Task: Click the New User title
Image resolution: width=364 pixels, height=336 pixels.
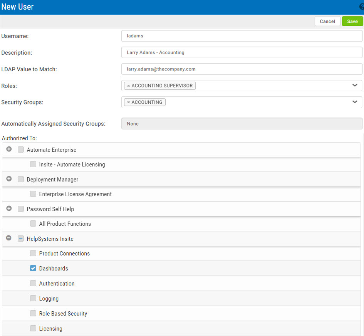Action: (x=17, y=7)
